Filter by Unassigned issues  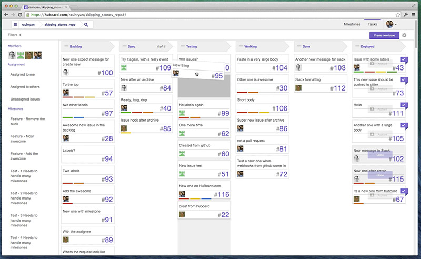coord(25,99)
